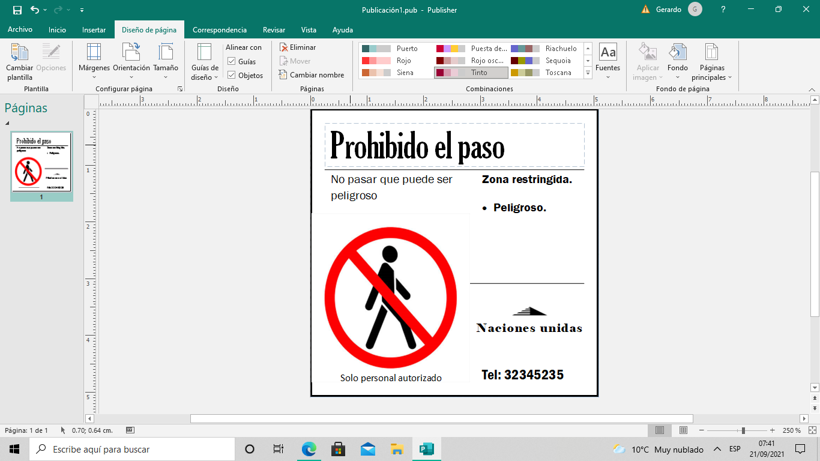Switch to Vista tab
The width and height of the screenshot is (820, 461).
pos(309,29)
